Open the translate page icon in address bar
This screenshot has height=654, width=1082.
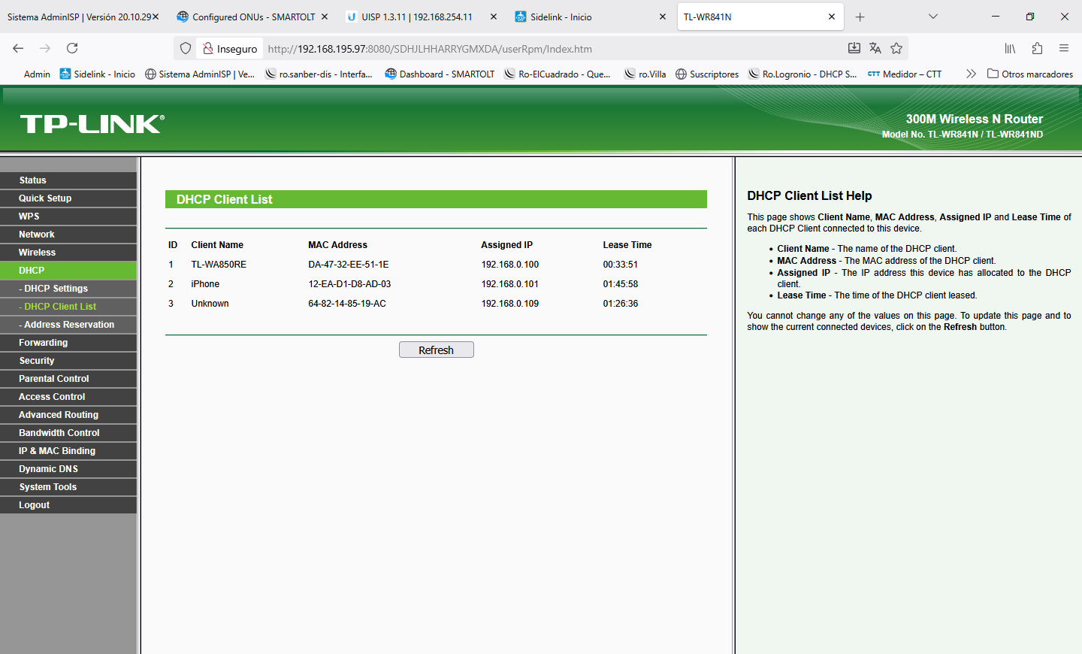[875, 48]
